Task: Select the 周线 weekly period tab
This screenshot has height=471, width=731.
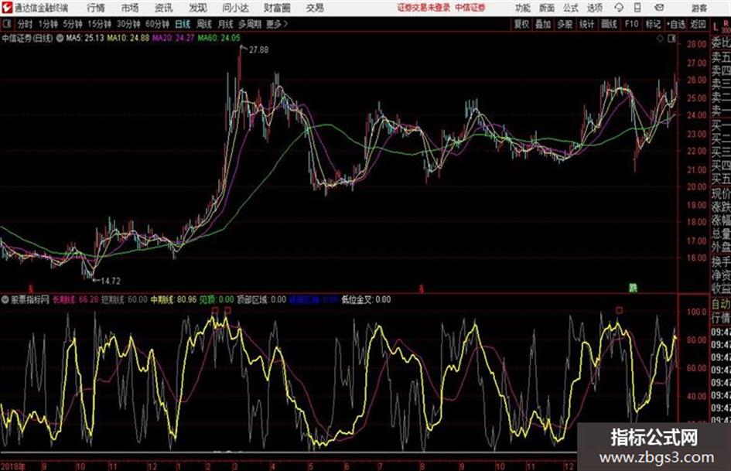Action: pos(204,24)
